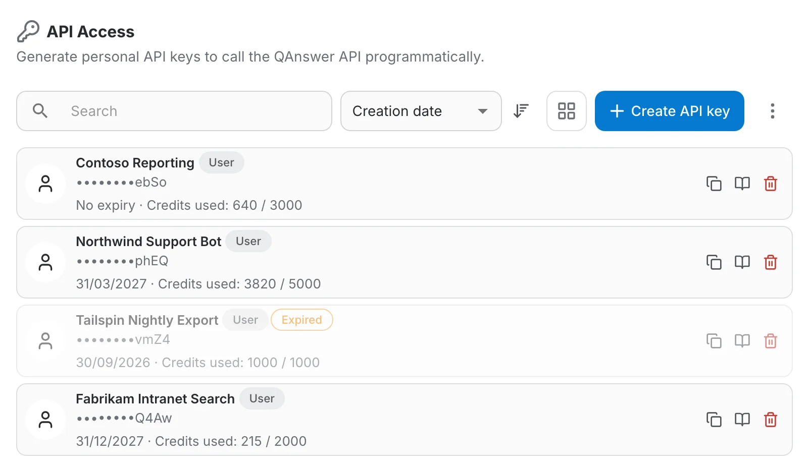Click the user avatar of Contoso Reporting
The width and height of the screenshot is (809, 472).
(x=45, y=184)
